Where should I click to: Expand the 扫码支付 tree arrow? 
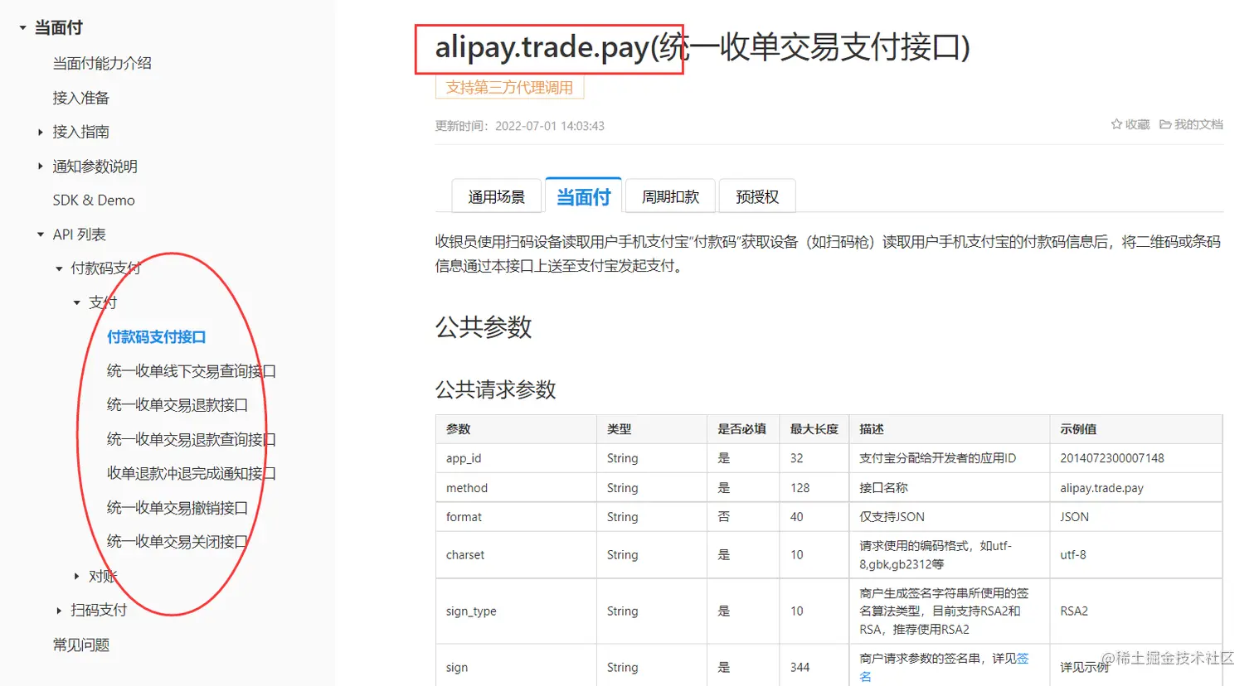(59, 611)
